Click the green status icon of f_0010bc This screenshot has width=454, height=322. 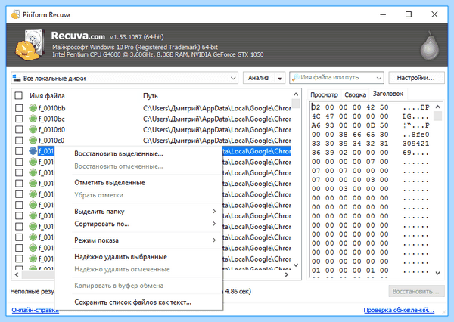pyautogui.click(x=33, y=119)
